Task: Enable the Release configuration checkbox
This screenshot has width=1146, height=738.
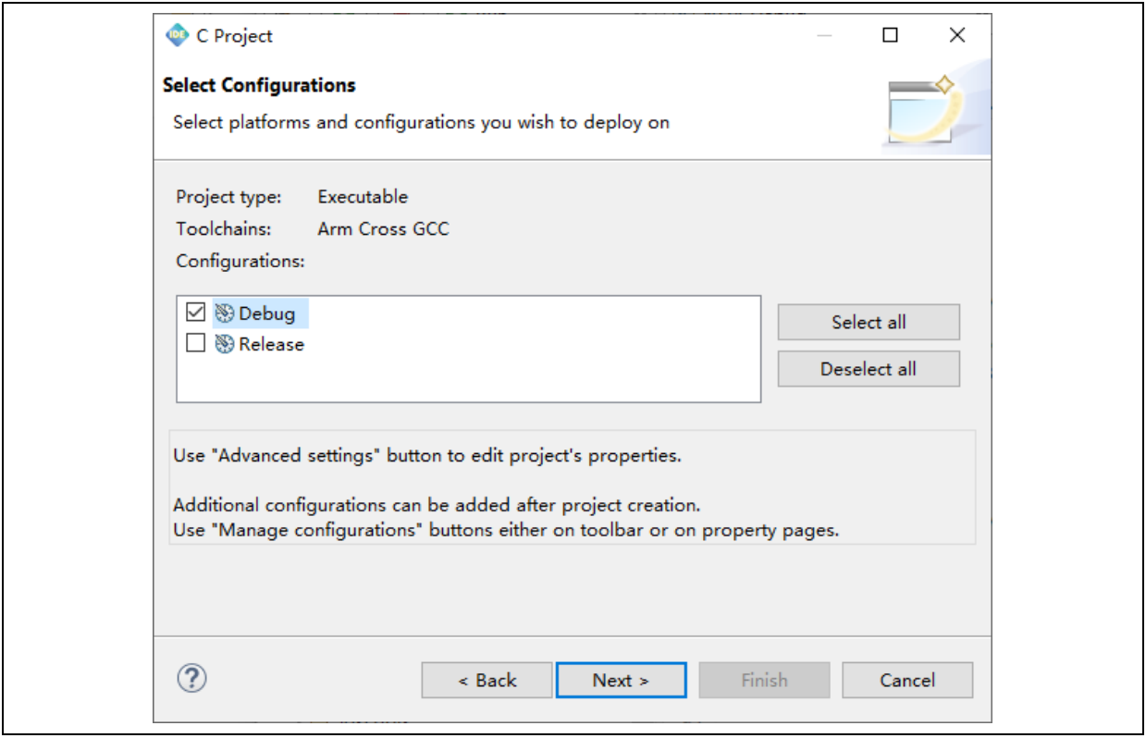Action: (x=195, y=343)
